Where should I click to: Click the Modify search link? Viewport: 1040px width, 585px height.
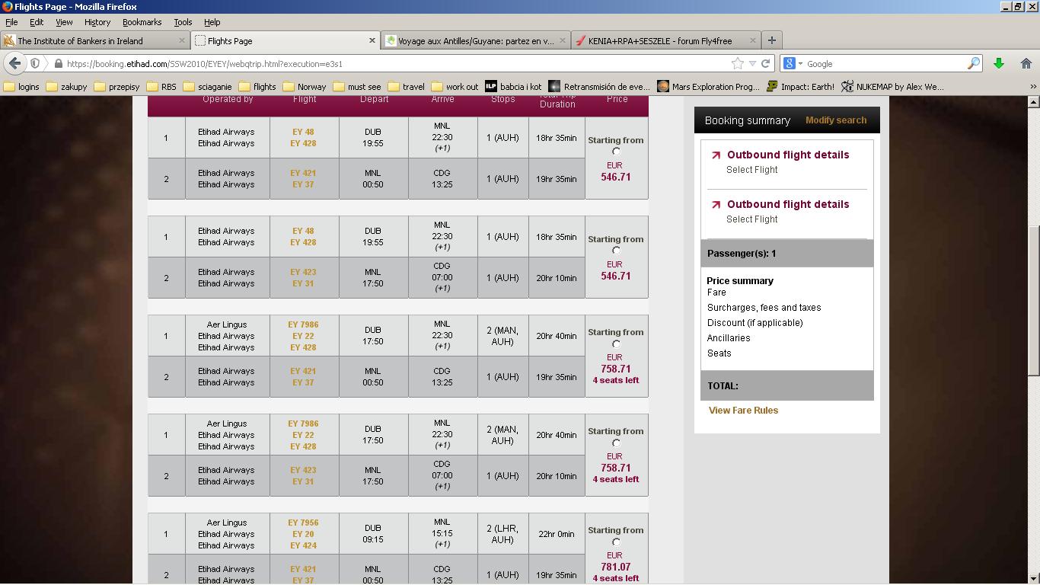[x=836, y=120]
